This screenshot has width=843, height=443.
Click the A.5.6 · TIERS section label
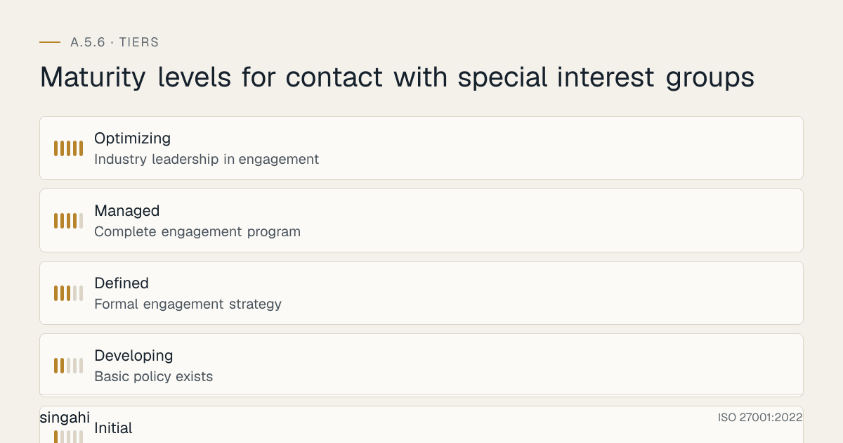click(x=115, y=42)
